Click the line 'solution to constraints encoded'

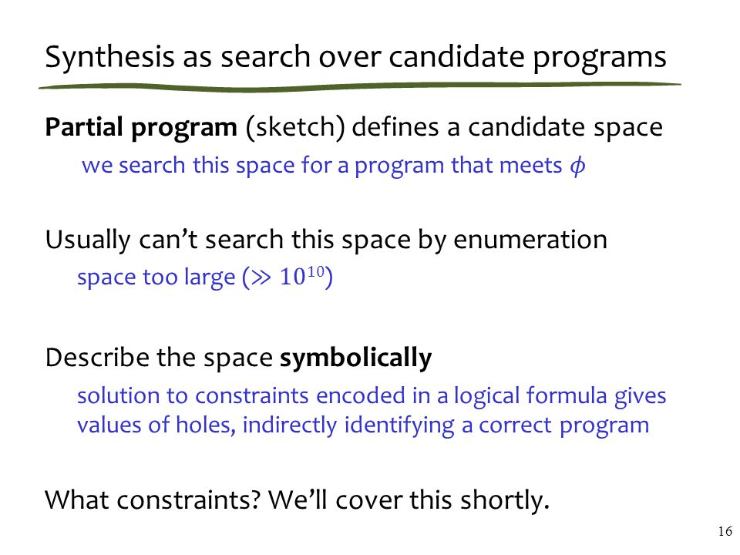pos(372,396)
